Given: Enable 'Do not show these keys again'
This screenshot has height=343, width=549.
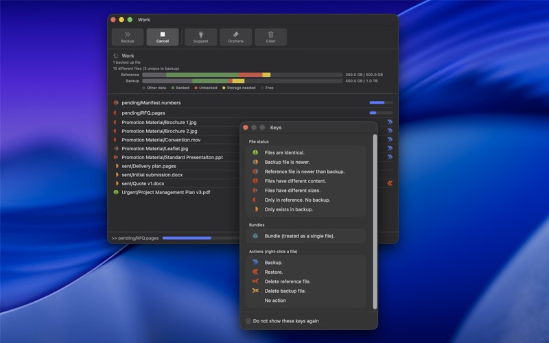Looking at the screenshot, I should (x=248, y=321).
